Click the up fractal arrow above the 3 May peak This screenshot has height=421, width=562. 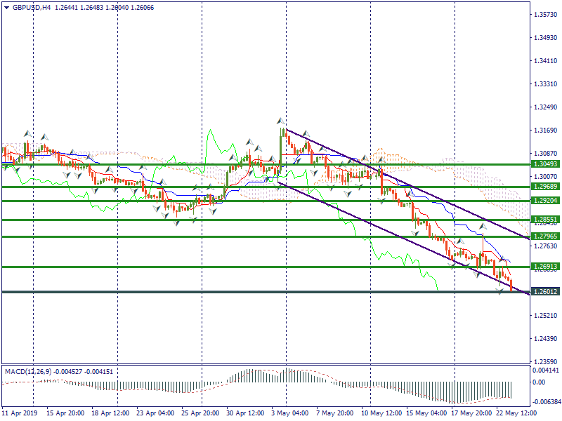pos(280,121)
